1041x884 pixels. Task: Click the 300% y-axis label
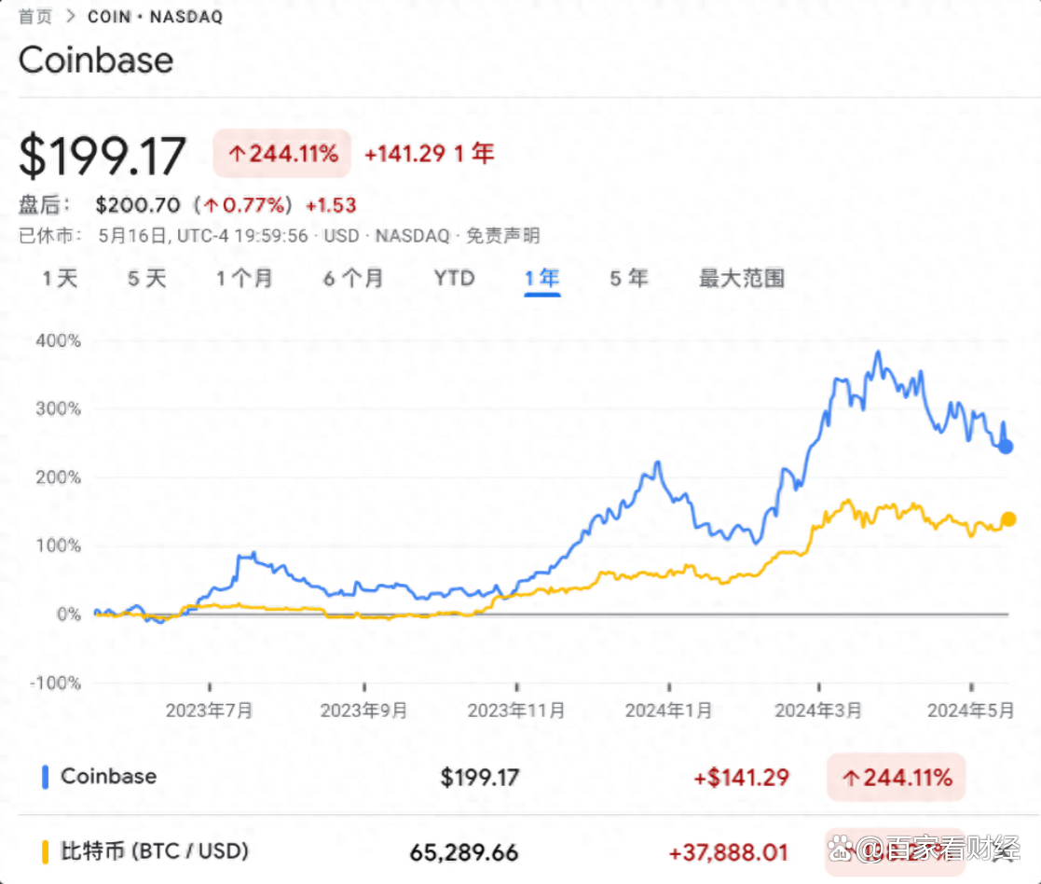[x=59, y=408]
